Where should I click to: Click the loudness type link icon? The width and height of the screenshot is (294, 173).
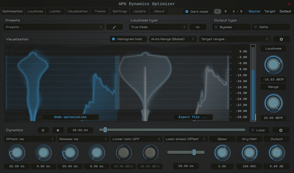click(198, 27)
